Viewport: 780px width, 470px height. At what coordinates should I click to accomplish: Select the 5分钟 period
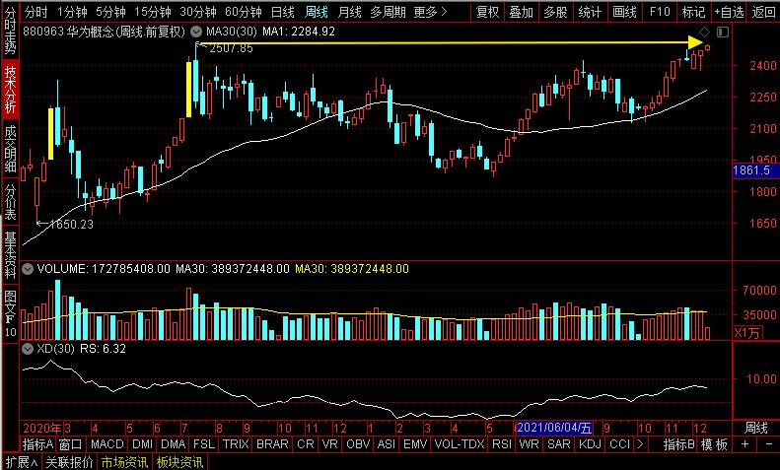pos(110,12)
